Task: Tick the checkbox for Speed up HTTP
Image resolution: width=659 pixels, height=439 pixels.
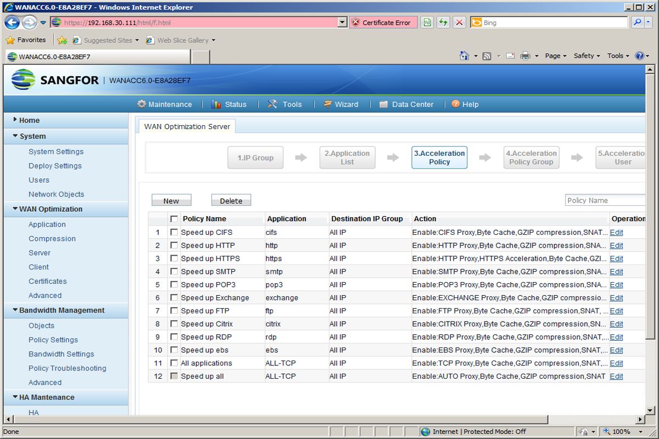Action: (x=174, y=245)
